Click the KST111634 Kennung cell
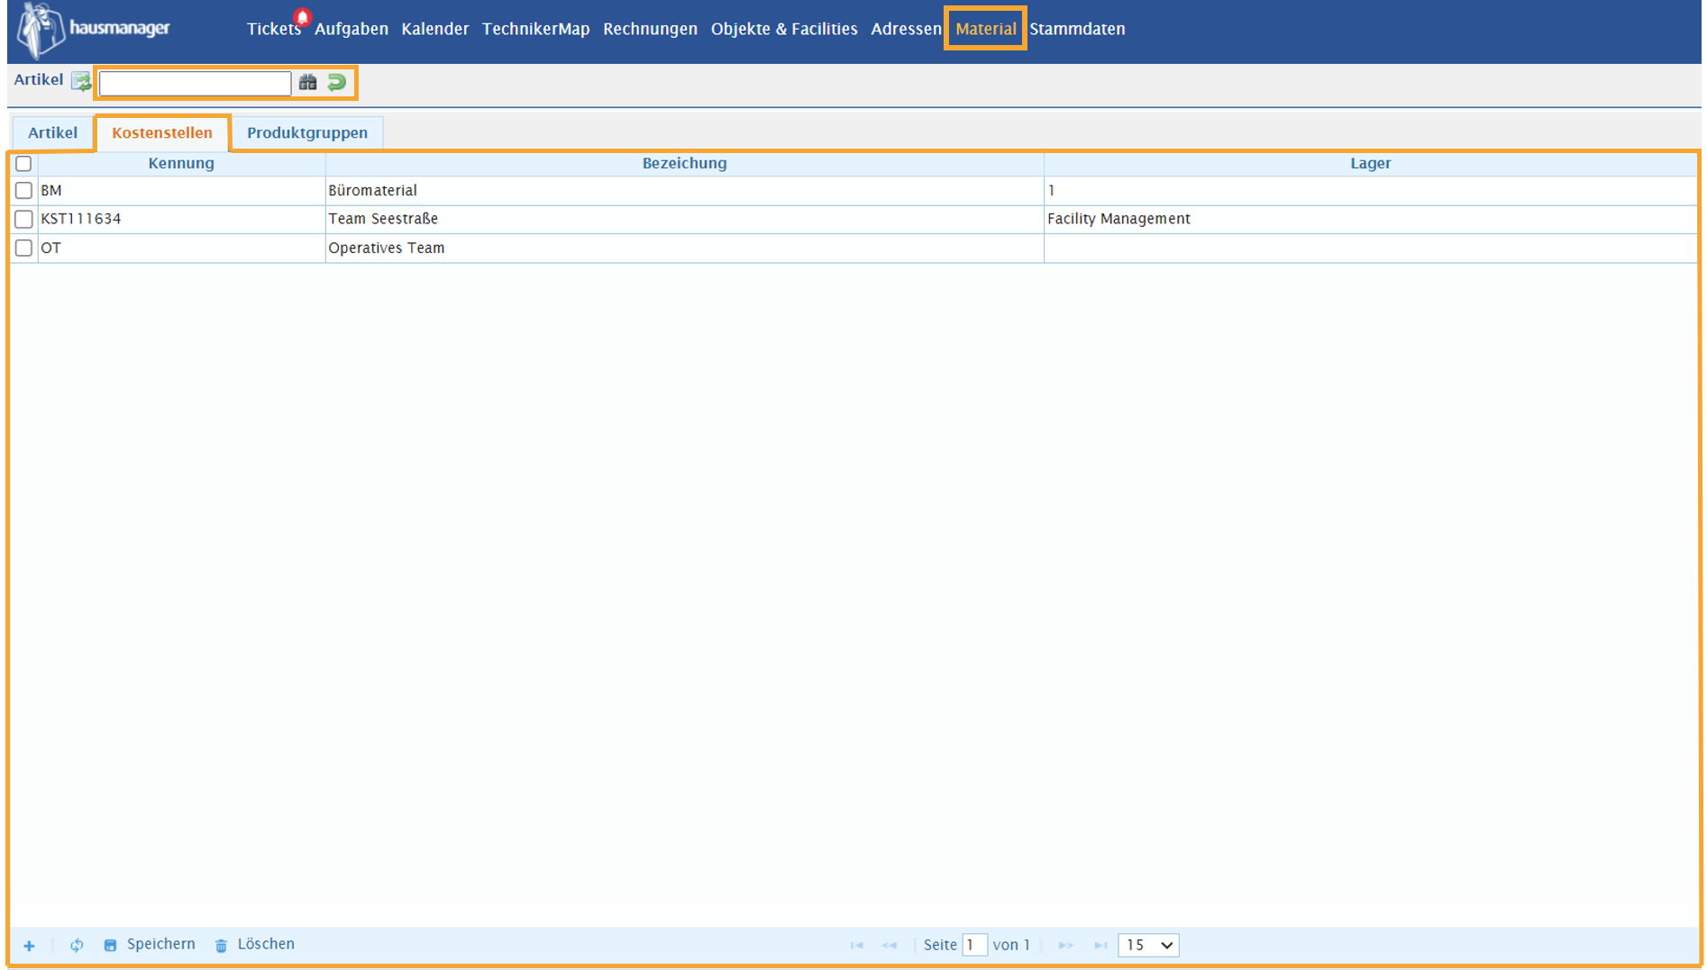The width and height of the screenshot is (1707, 970). (181, 219)
